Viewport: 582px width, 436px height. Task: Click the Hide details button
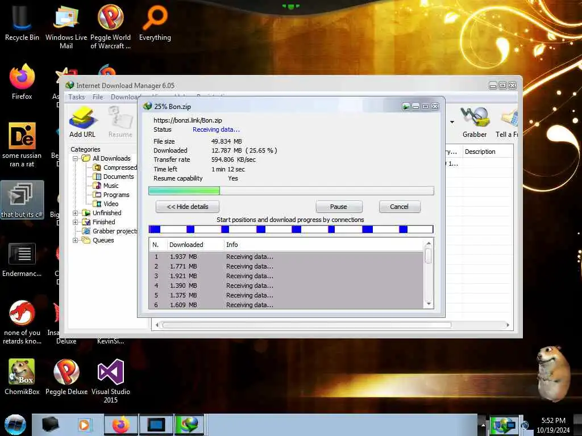188,207
